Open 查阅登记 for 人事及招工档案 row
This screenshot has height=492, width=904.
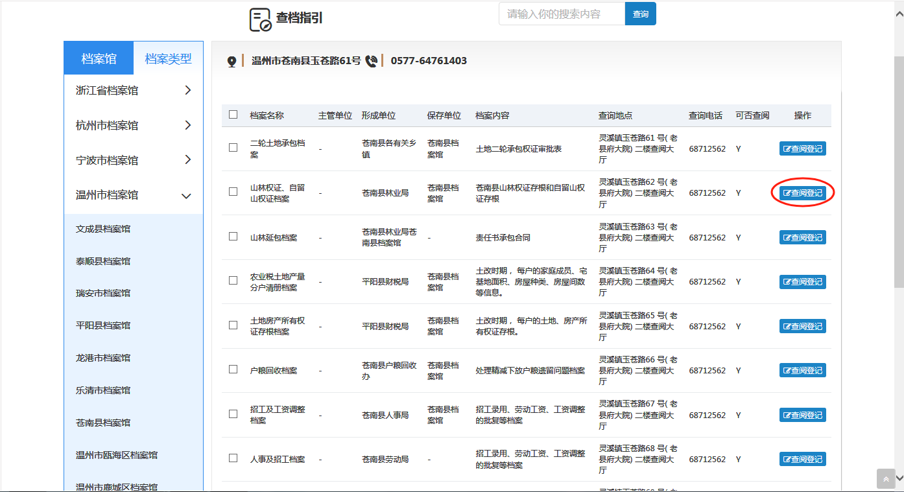[802, 460]
